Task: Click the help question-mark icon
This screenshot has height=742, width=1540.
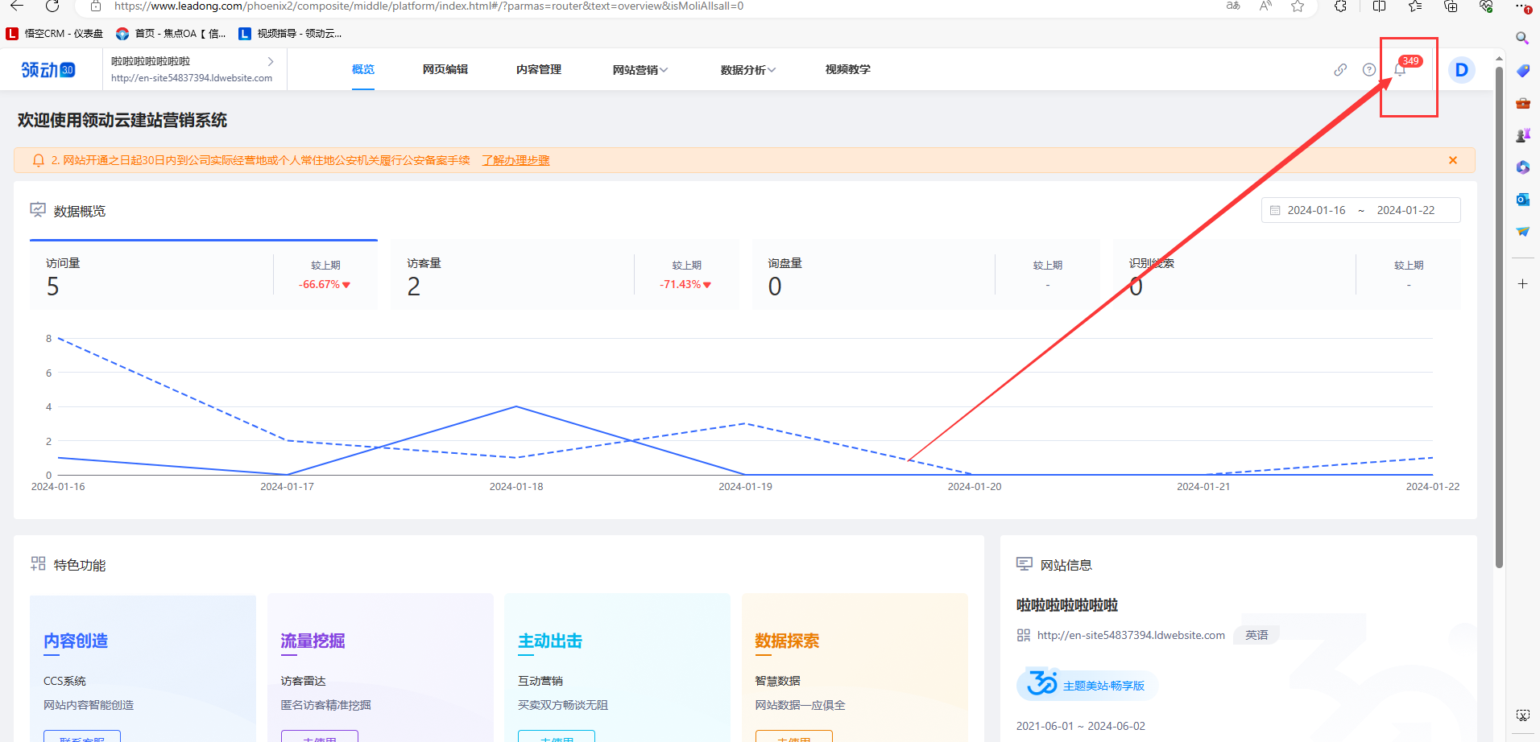Action: [1369, 69]
